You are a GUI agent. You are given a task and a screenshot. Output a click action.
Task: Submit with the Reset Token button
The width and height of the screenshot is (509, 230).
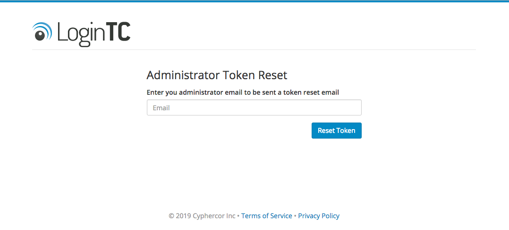tap(337, 131)
